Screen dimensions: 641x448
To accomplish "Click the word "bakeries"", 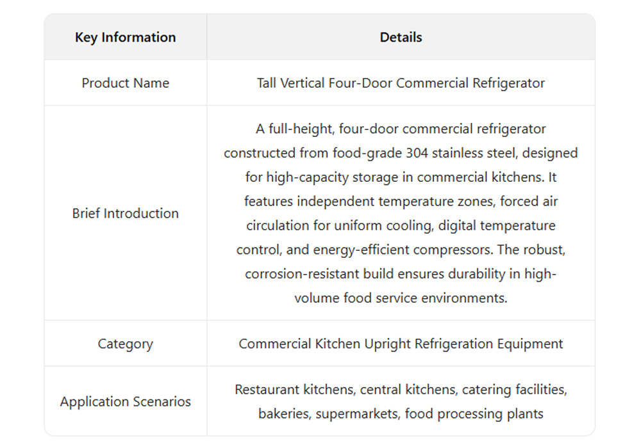I will point(283,413).
